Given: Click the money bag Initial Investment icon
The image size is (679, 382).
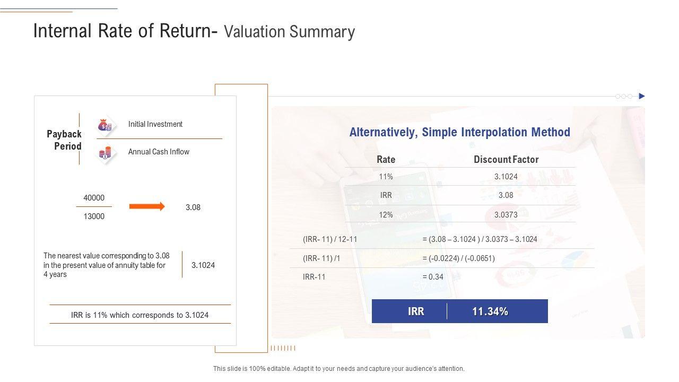Looking at the screenshot, I should coord(105,125).
